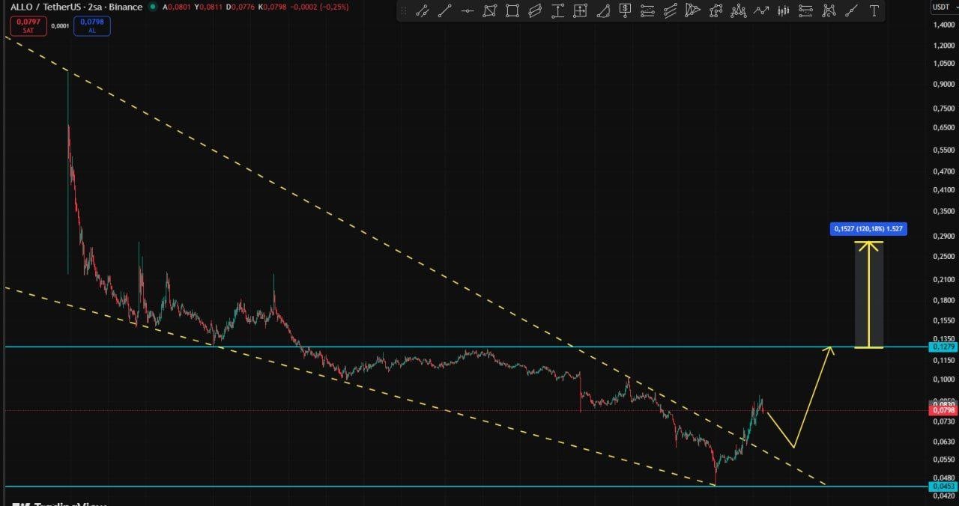Choose the price range measure tool
Image resolution: width=959 pixels, height=506 pixels.
(x=557, y=10)
